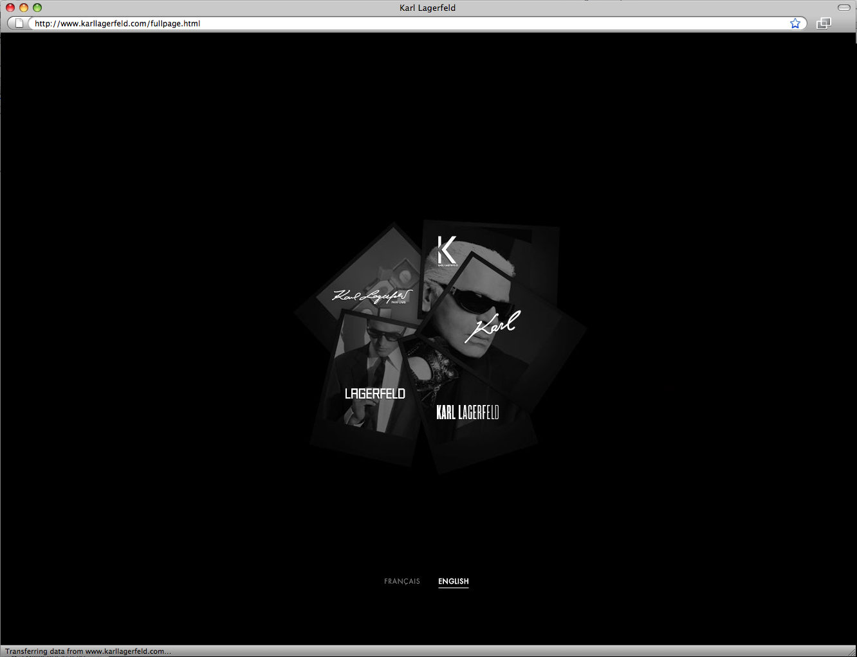Image resolution: width=857 pixels, height=657 pixels.
Task: Zoom the window using green button
Action: click(x=37, y=8)
